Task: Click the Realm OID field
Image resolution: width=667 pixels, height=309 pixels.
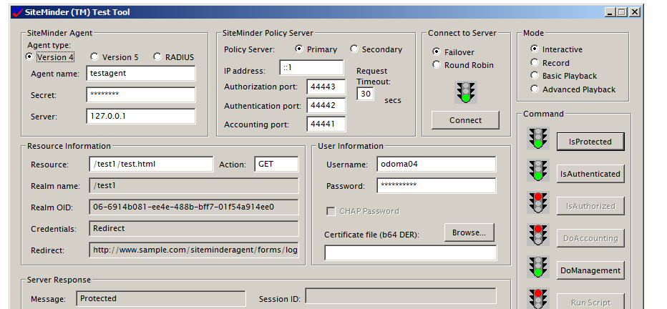Action: tap(194, 207)
